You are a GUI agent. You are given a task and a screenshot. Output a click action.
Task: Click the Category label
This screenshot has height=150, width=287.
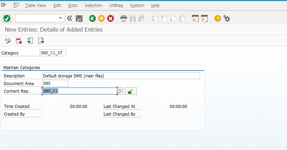tap(10, 53)
